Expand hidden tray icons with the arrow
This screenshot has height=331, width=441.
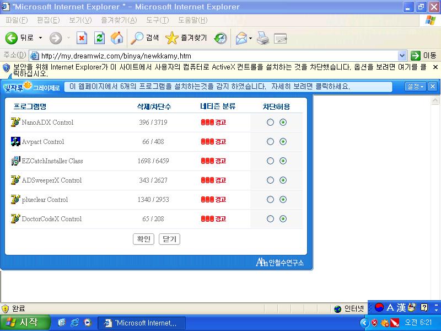(364, 323)
